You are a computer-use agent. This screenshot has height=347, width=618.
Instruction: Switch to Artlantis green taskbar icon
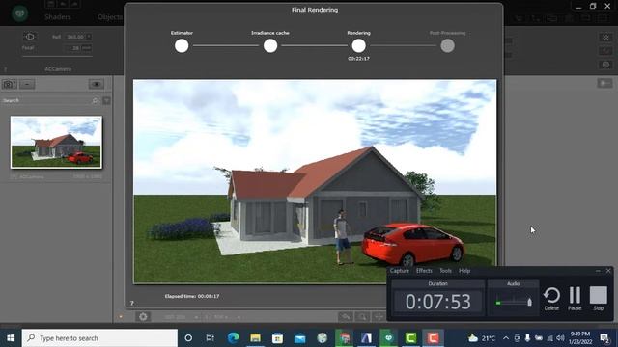(x=388, y=338)
